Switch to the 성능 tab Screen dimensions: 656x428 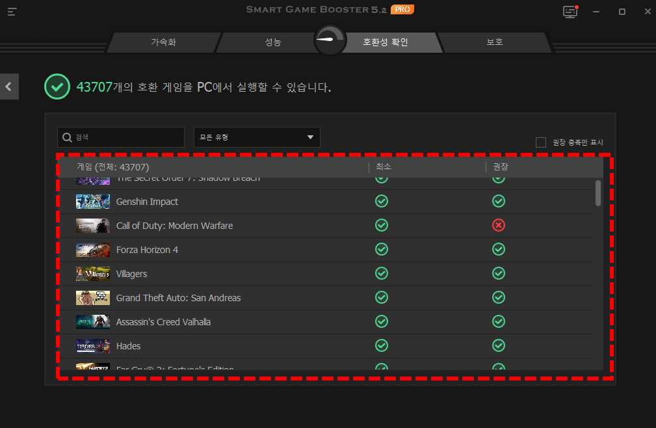click(273, 42)
